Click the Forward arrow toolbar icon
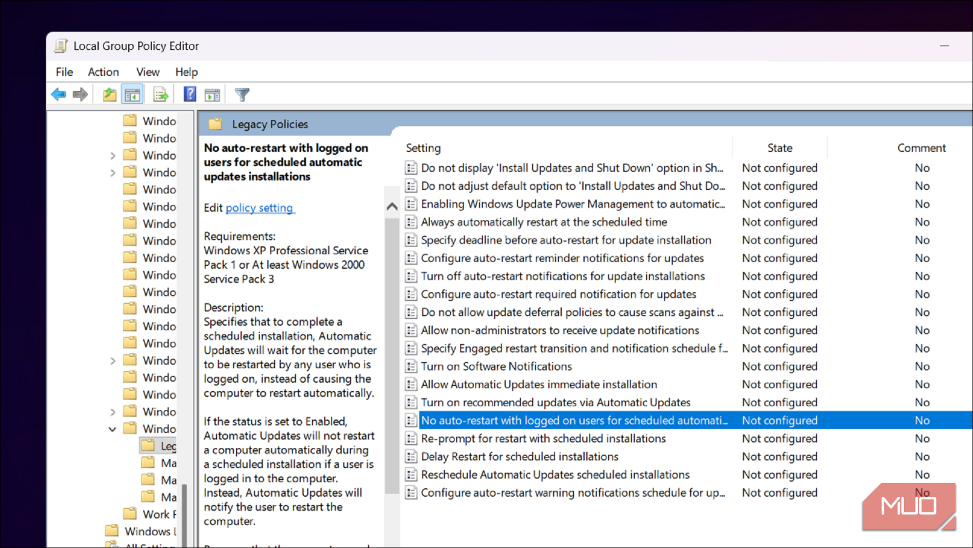Screen dimensions: 973x548 point(80,94)
